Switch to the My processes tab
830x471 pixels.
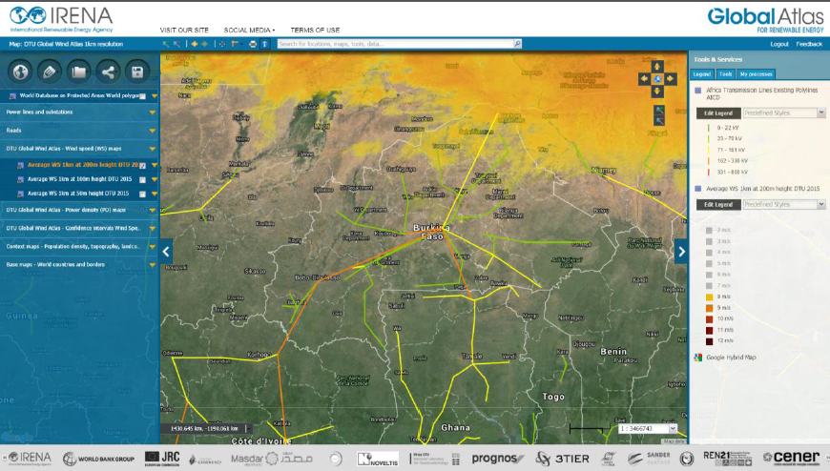(x=757, y=73)
